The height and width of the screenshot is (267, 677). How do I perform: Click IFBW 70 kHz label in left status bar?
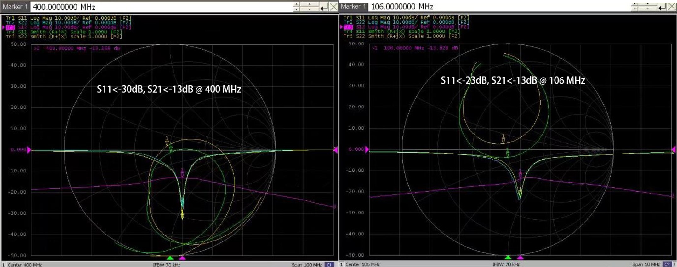pos(167,264)
